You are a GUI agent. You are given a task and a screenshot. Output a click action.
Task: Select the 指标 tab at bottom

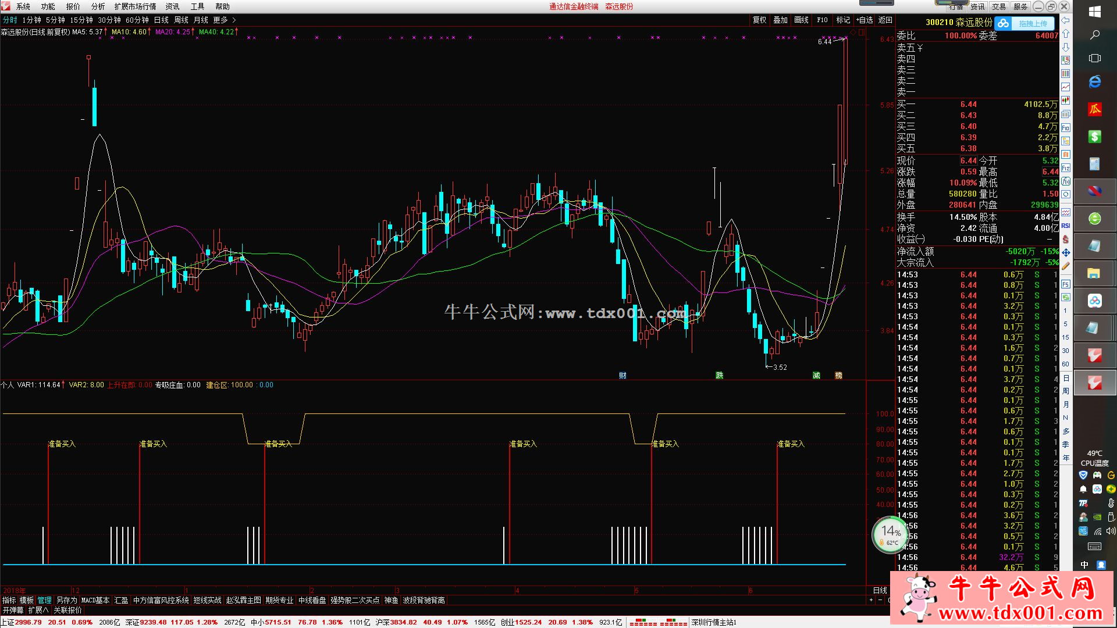pyautogui.click(x=9, y=600)
